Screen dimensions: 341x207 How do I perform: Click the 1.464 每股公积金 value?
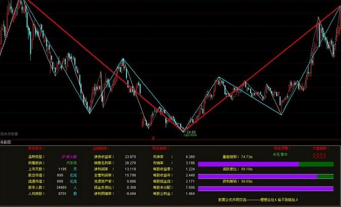point(190,193)
